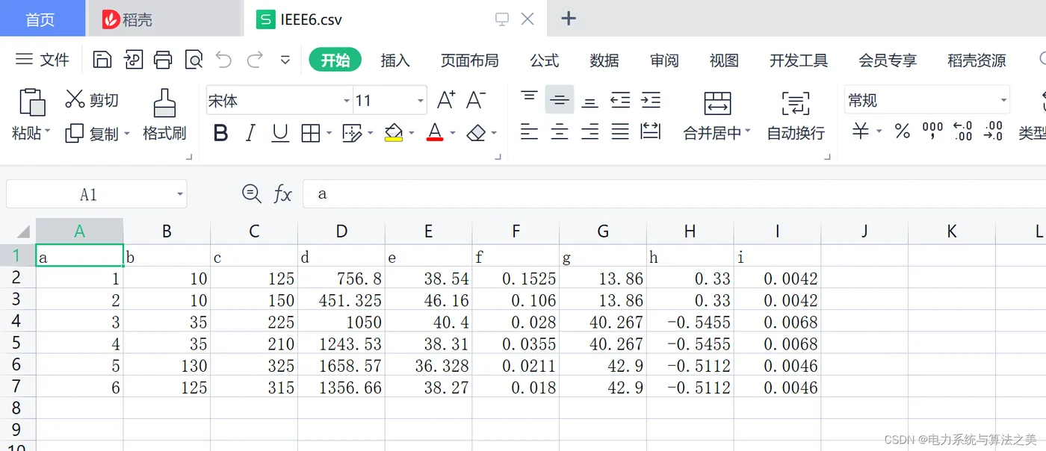
Task: Open the 稻壳 tab
Action: tap(164, 19)
